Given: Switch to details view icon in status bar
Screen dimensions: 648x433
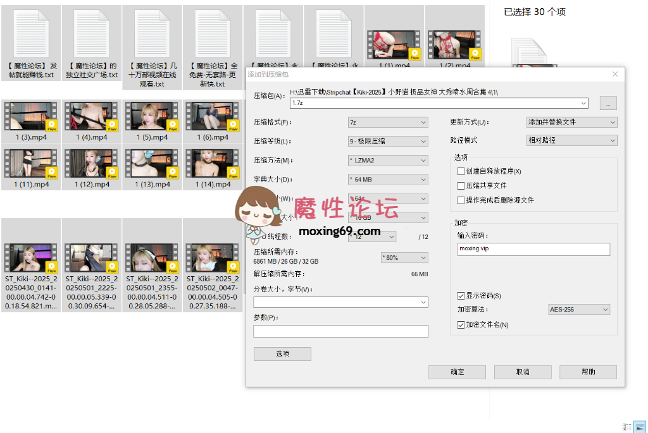Looking at the screenshot, I should pos(626,427).
